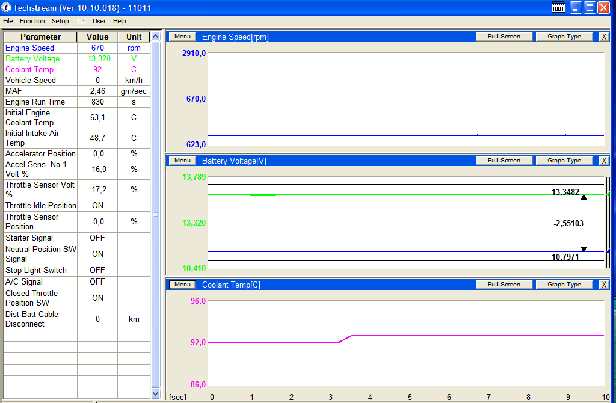Viewport: 616px width, 403px height.
Task: Change Graph Type for Engine Speed
Action: (x=564, y=37)
